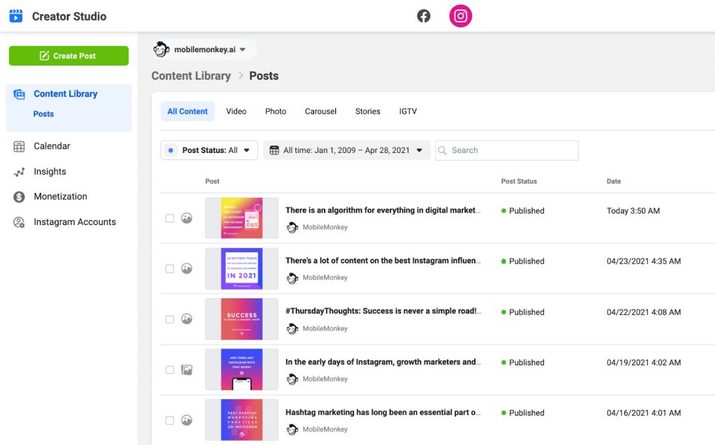The height and width of the screenshot is (445, 715).
Task: Click the Monetization dollar icon
Action: [x=19, y=197]
